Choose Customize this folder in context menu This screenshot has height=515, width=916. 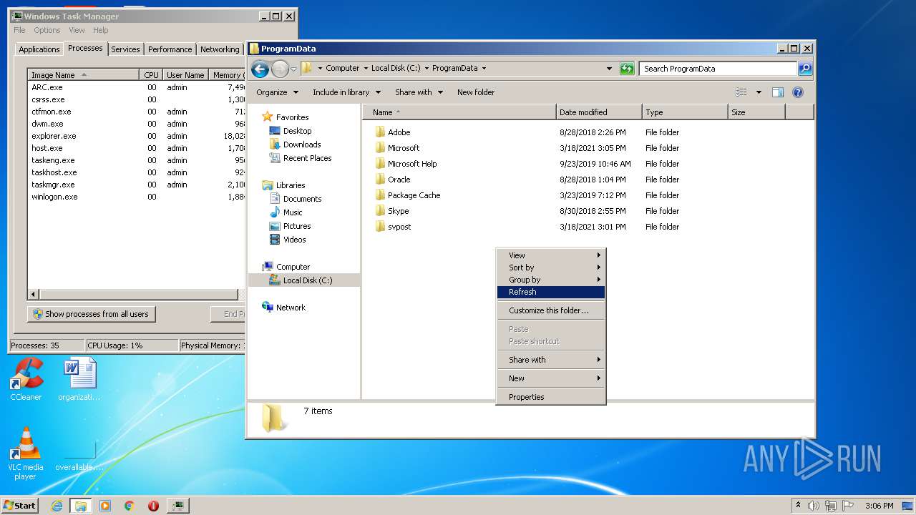click(x=551, y=310)
